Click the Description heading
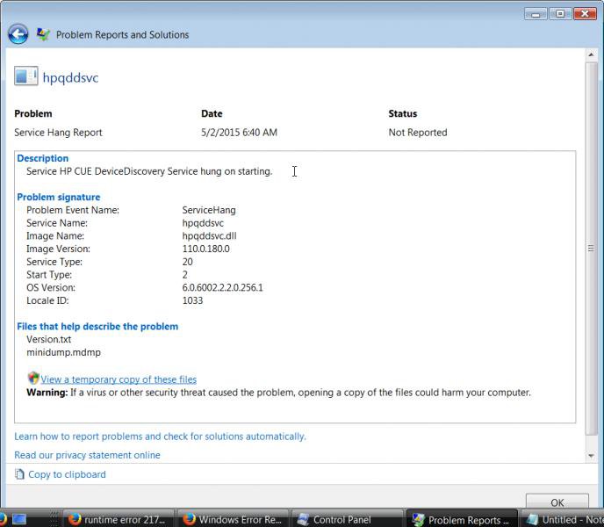This screenshot has width=604, height=527. click(x=42, y=158)
